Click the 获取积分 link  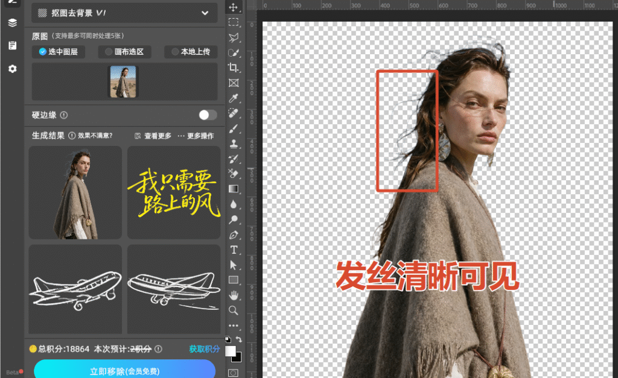pos(204,349)
